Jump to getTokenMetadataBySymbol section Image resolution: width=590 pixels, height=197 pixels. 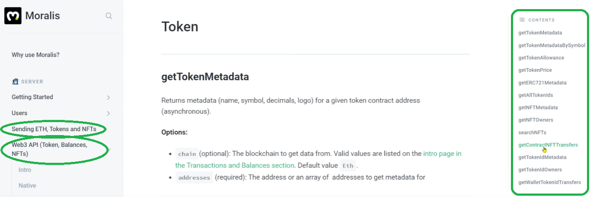[551, 45]
